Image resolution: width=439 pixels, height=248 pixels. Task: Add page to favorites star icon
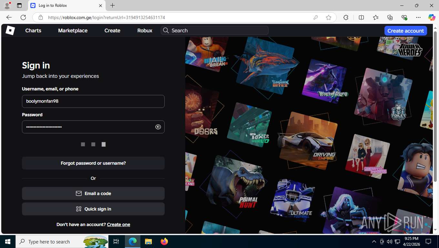(329, 17)
